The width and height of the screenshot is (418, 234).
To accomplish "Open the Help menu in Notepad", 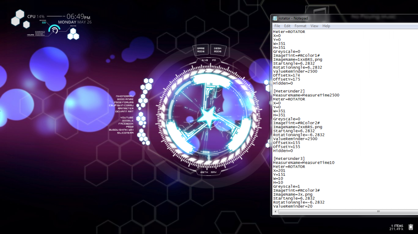I will (326, 26).
